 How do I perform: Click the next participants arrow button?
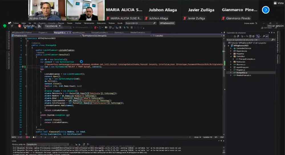click(266, 10)
